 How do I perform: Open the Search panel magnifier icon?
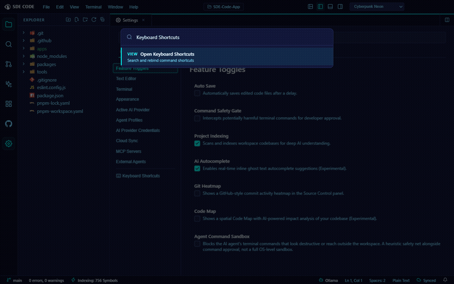coord(8,44)
